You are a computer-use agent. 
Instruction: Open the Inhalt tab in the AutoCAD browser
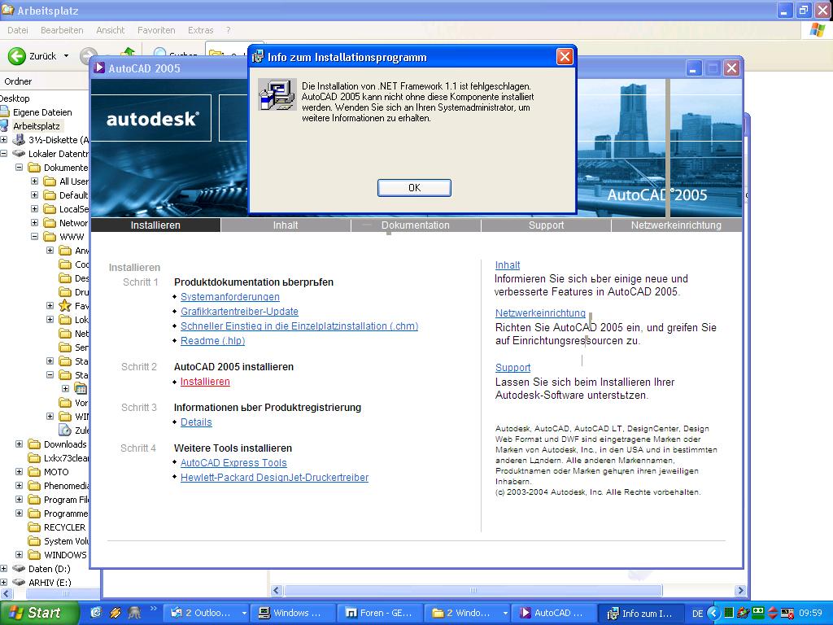coord(286,225)
